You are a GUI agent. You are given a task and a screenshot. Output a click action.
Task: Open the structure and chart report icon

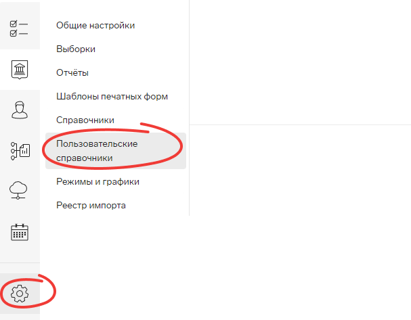click(x=20, y=151)
